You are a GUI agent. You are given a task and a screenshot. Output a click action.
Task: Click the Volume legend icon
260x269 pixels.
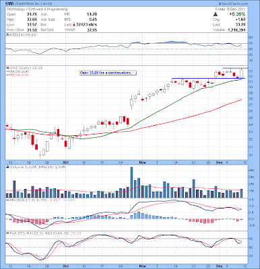click(7, 167)
